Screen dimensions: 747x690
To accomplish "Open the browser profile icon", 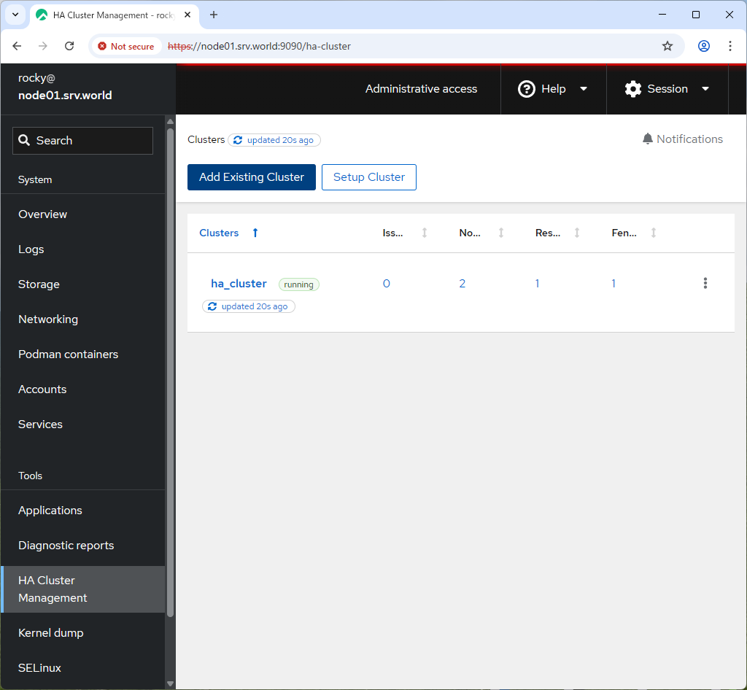I will (703, 45).
